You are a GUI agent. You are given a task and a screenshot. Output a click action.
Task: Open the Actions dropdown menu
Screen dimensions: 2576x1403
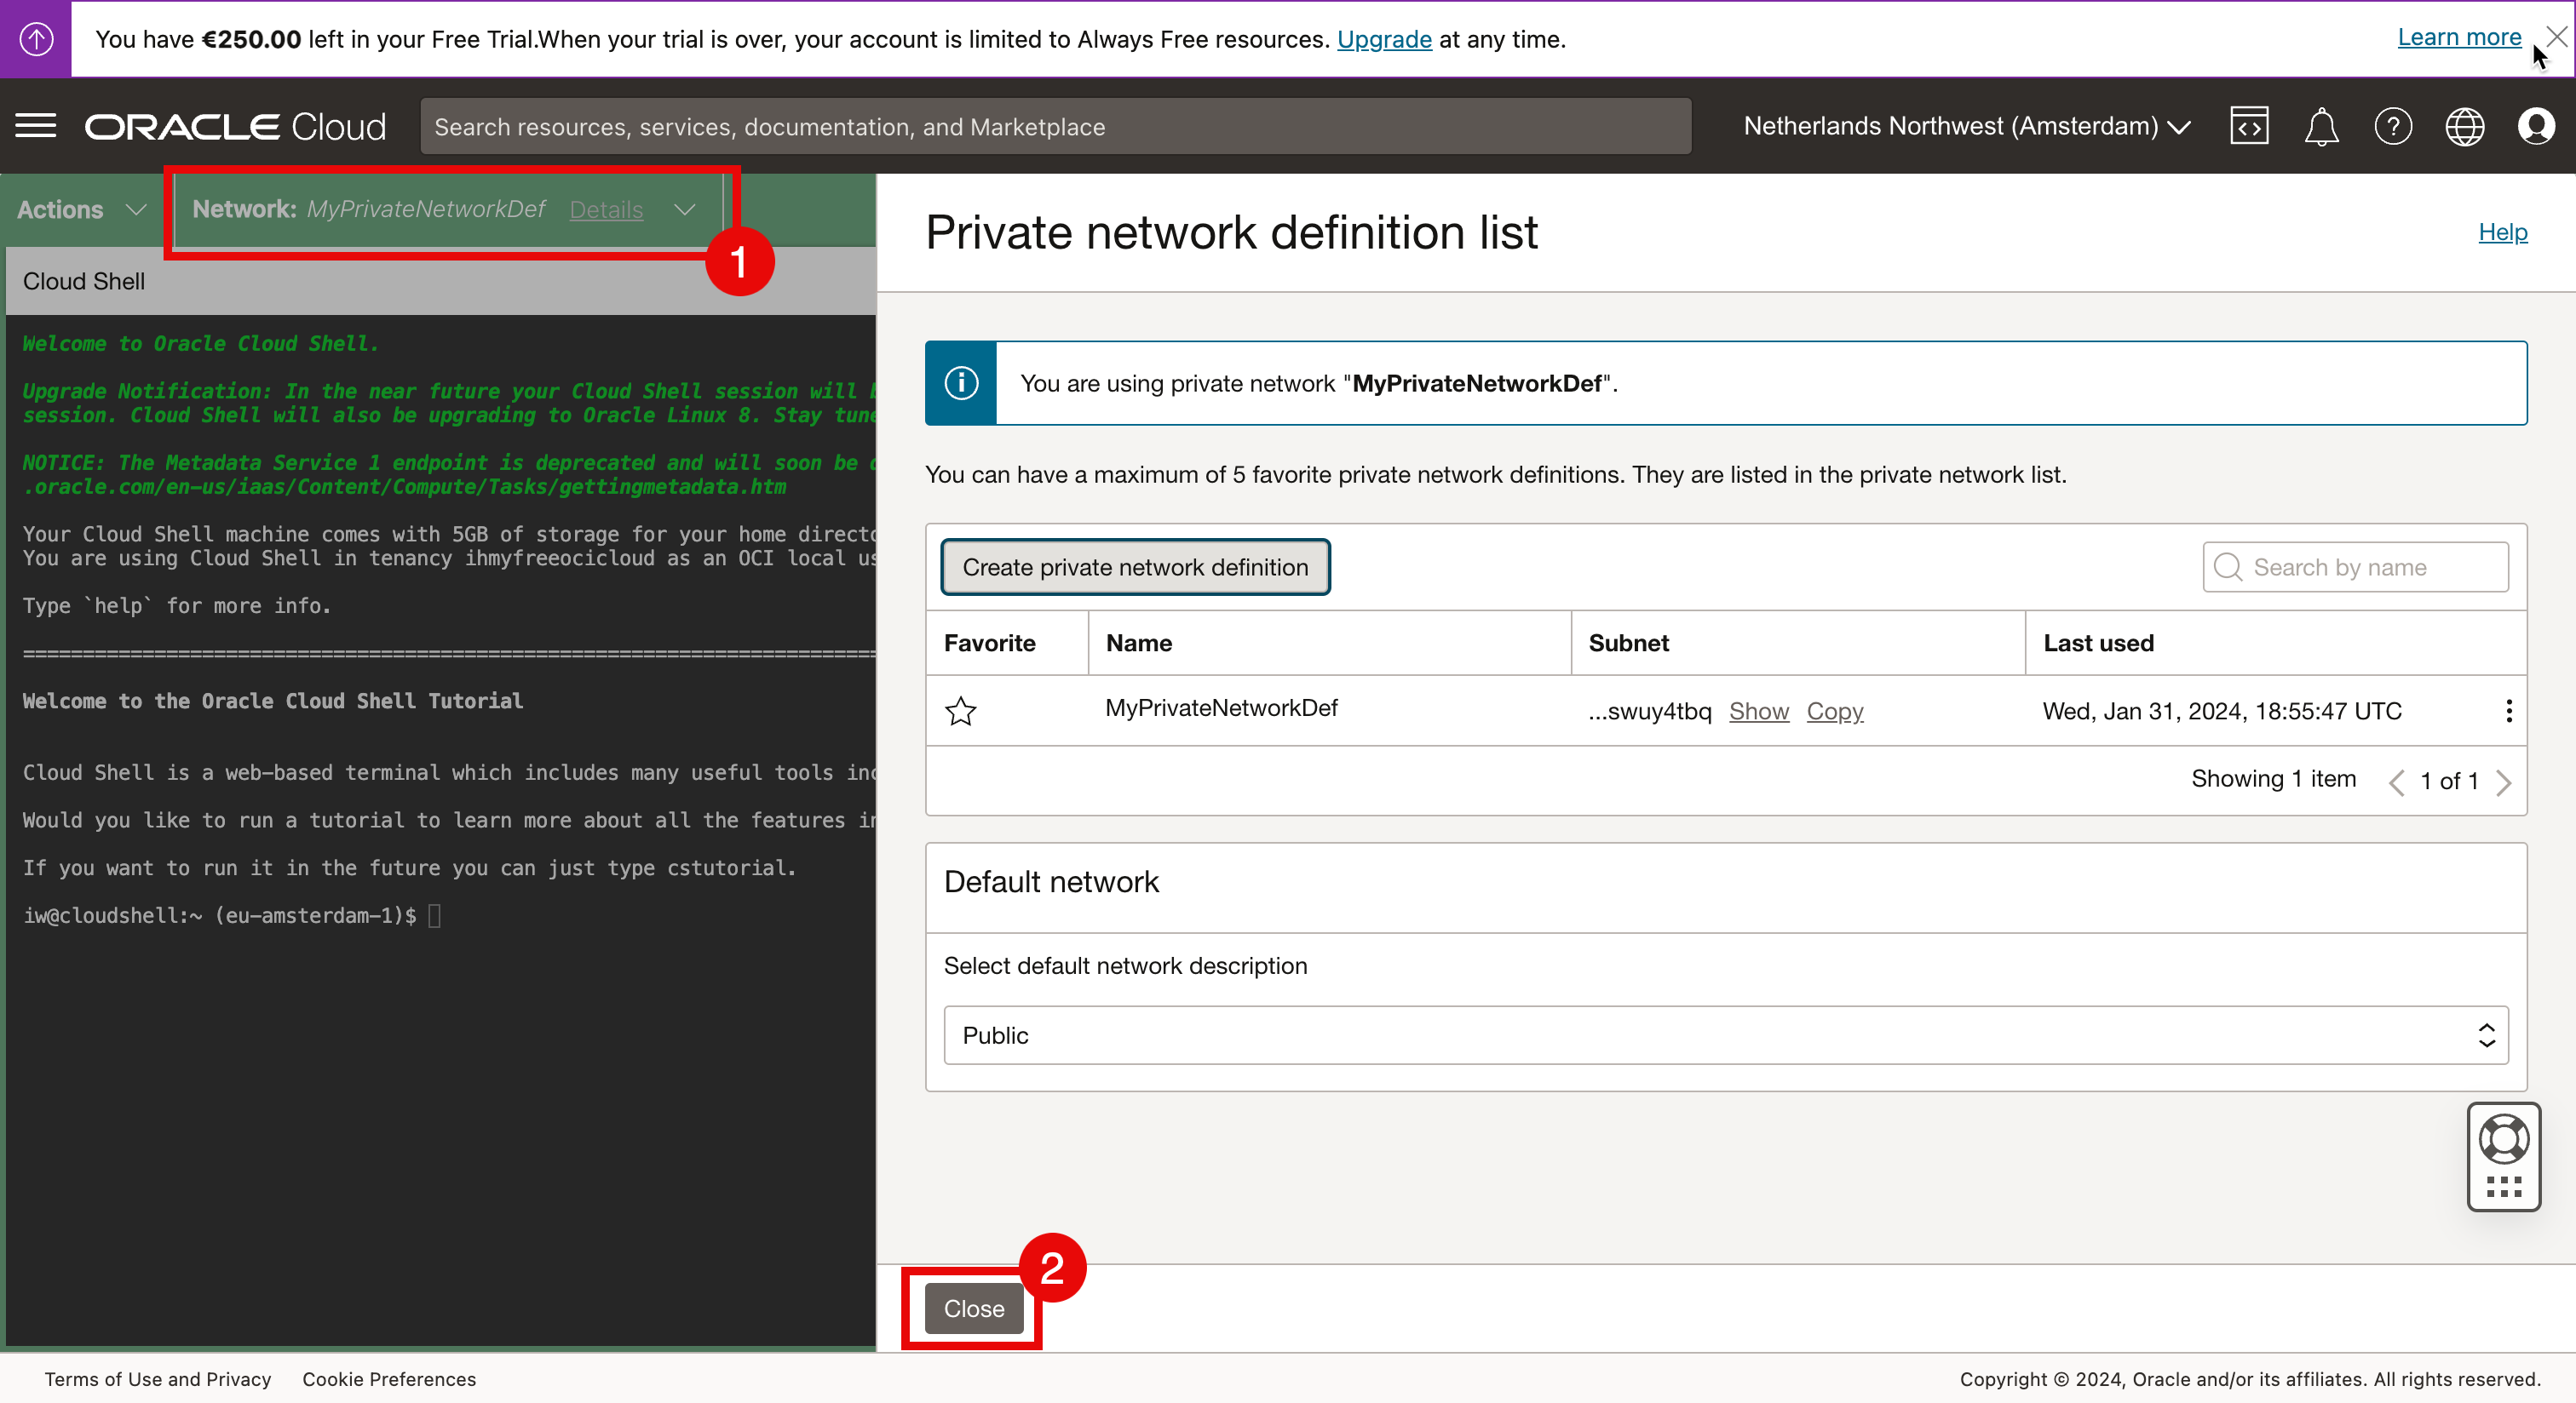pos(81,209)
